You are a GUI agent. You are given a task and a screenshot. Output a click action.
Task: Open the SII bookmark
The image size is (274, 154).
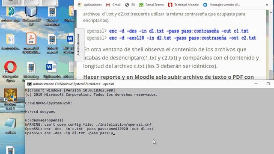pos(130,5)
